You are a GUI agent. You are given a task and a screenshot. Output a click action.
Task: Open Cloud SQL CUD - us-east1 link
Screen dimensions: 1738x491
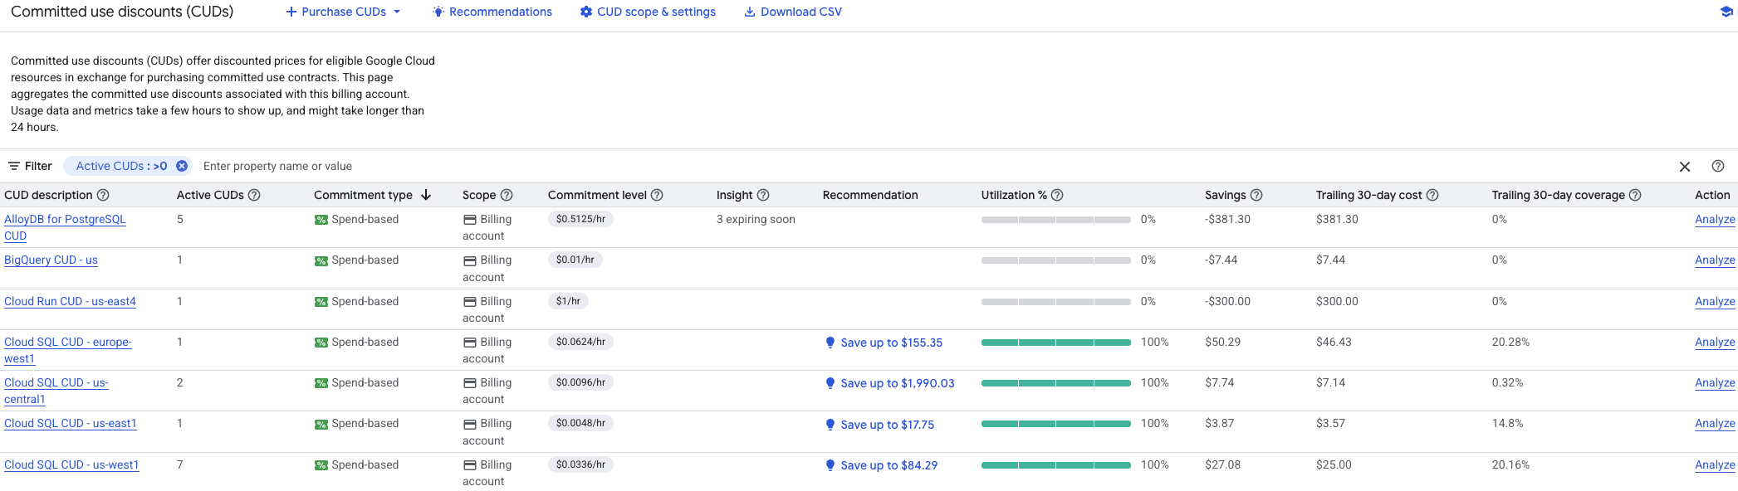pyautogui.click(x=70, y=423)
